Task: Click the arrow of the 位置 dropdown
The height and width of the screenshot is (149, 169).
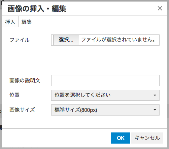Action: coord(155,95)
